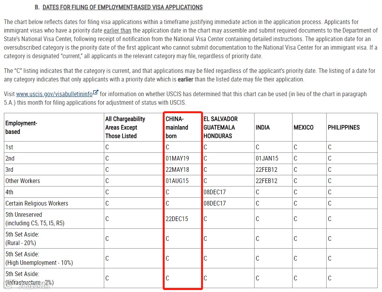Click the section B heading on employment-based visa filing dates

(122, 7)
